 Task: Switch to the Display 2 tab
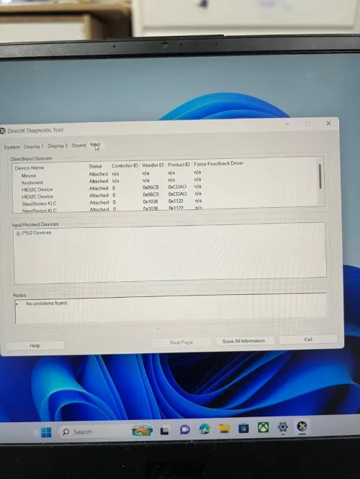pyautogui.click(x=58, y=146)
